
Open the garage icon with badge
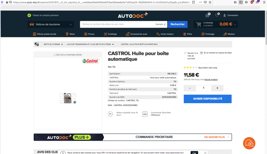[207, 15]
